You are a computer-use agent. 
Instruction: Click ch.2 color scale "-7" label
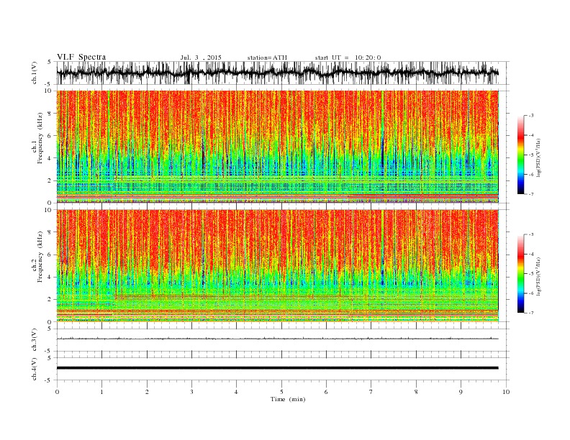[531, 313]
